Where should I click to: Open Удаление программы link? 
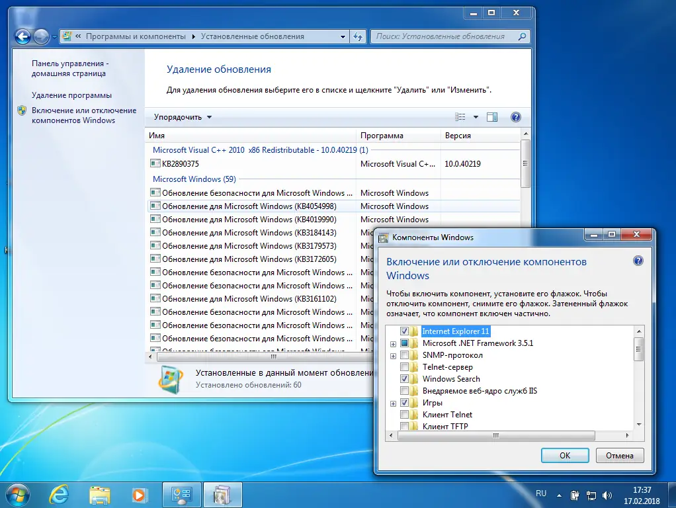pyautogui.click(x=71, y=95)
